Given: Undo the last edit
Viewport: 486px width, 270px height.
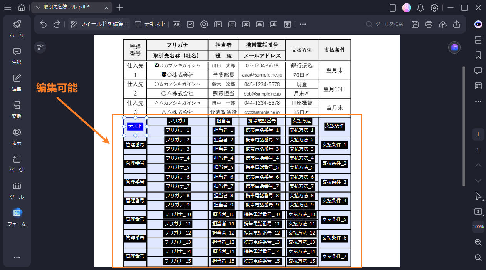Looking at the screenshot, I should click(x=42, y=24).
